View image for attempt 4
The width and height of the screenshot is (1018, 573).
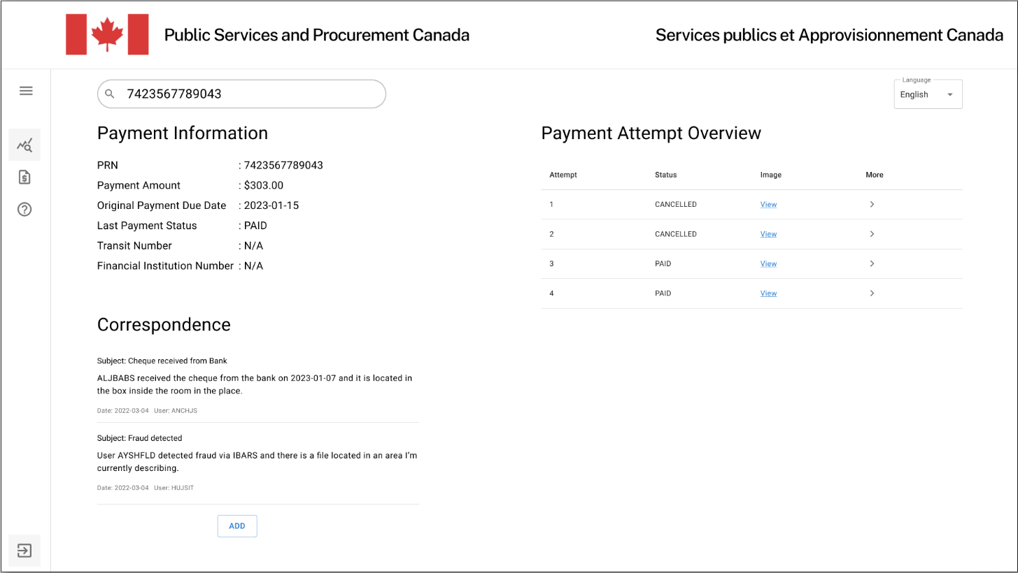tap(768, 293)
